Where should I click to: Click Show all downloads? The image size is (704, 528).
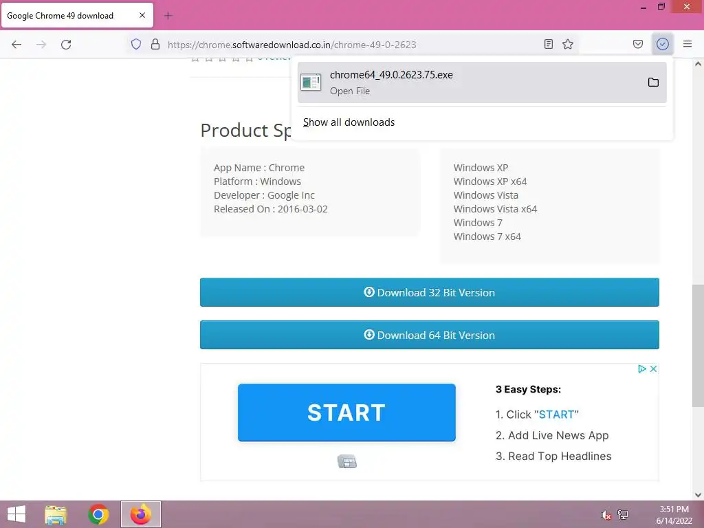point(349,122)
